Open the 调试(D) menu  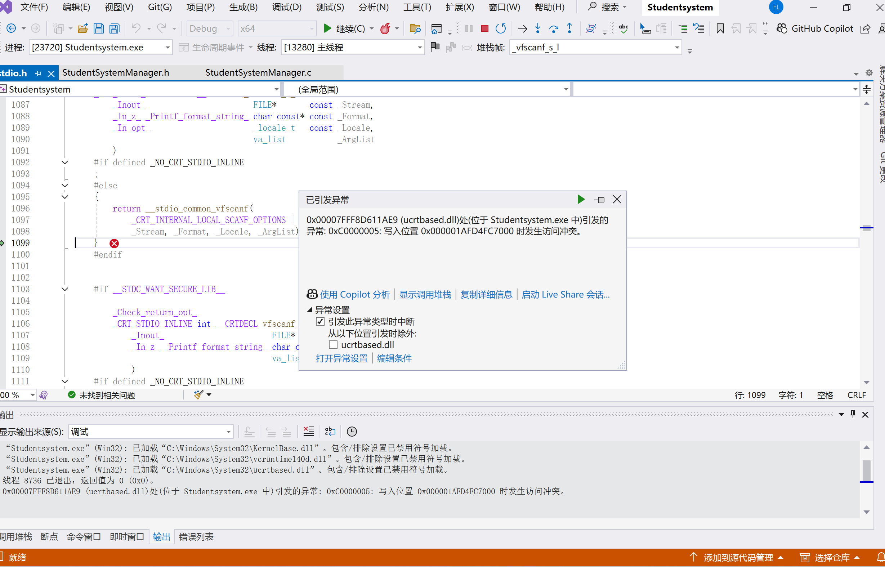[x=286, y=7]
